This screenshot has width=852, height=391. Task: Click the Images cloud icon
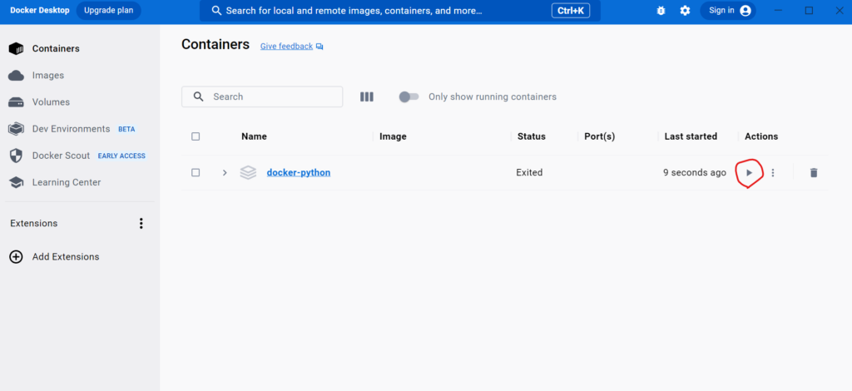click(x=17, y=76)
